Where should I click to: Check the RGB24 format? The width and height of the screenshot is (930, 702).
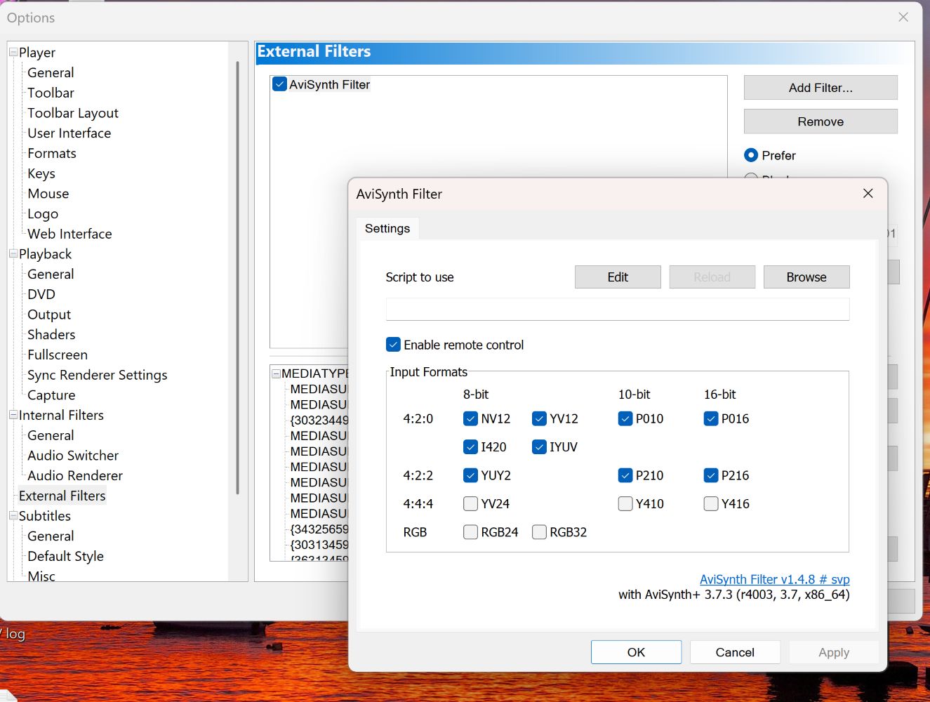coord(470,532)
